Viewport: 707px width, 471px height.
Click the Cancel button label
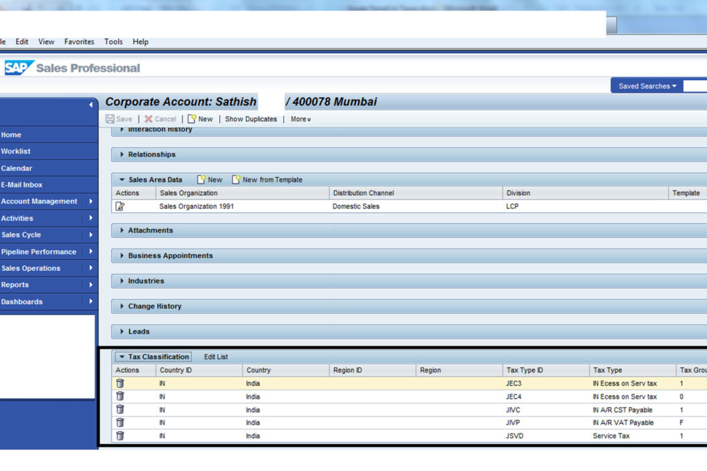coord(165,119)
